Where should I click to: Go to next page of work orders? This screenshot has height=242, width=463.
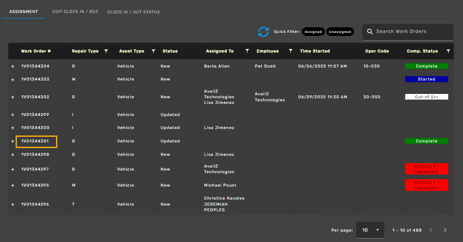(445, 230)
